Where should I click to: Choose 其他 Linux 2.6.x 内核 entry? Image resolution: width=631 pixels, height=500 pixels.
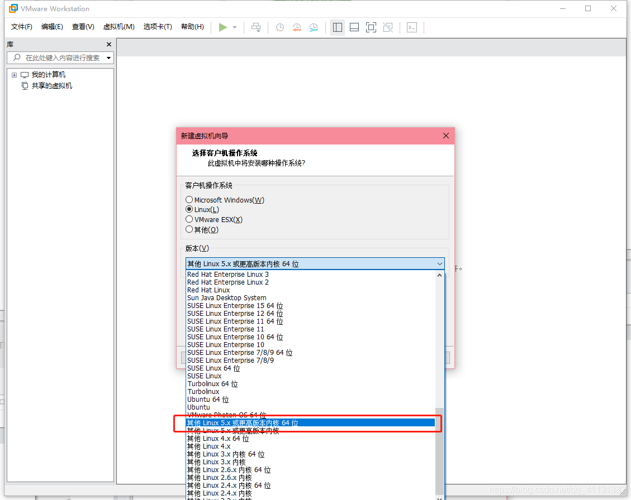[x=310, y=478]
